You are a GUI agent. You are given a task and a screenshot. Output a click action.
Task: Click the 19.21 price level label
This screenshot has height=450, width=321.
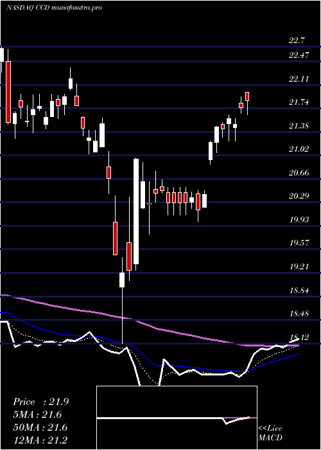299,267
